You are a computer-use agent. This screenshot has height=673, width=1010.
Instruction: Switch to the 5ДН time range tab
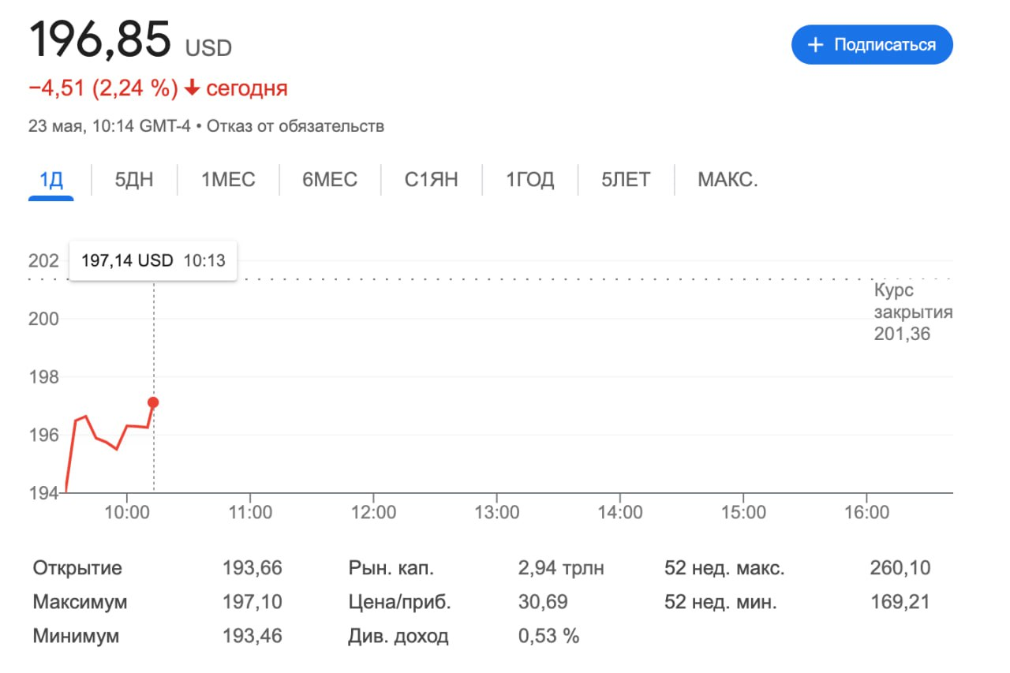pyautogui.click(x=134, y=180)
